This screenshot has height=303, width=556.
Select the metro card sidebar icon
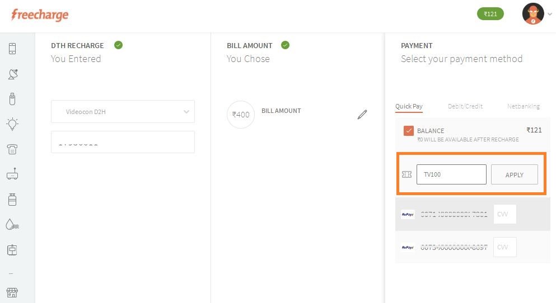(12, 250)
